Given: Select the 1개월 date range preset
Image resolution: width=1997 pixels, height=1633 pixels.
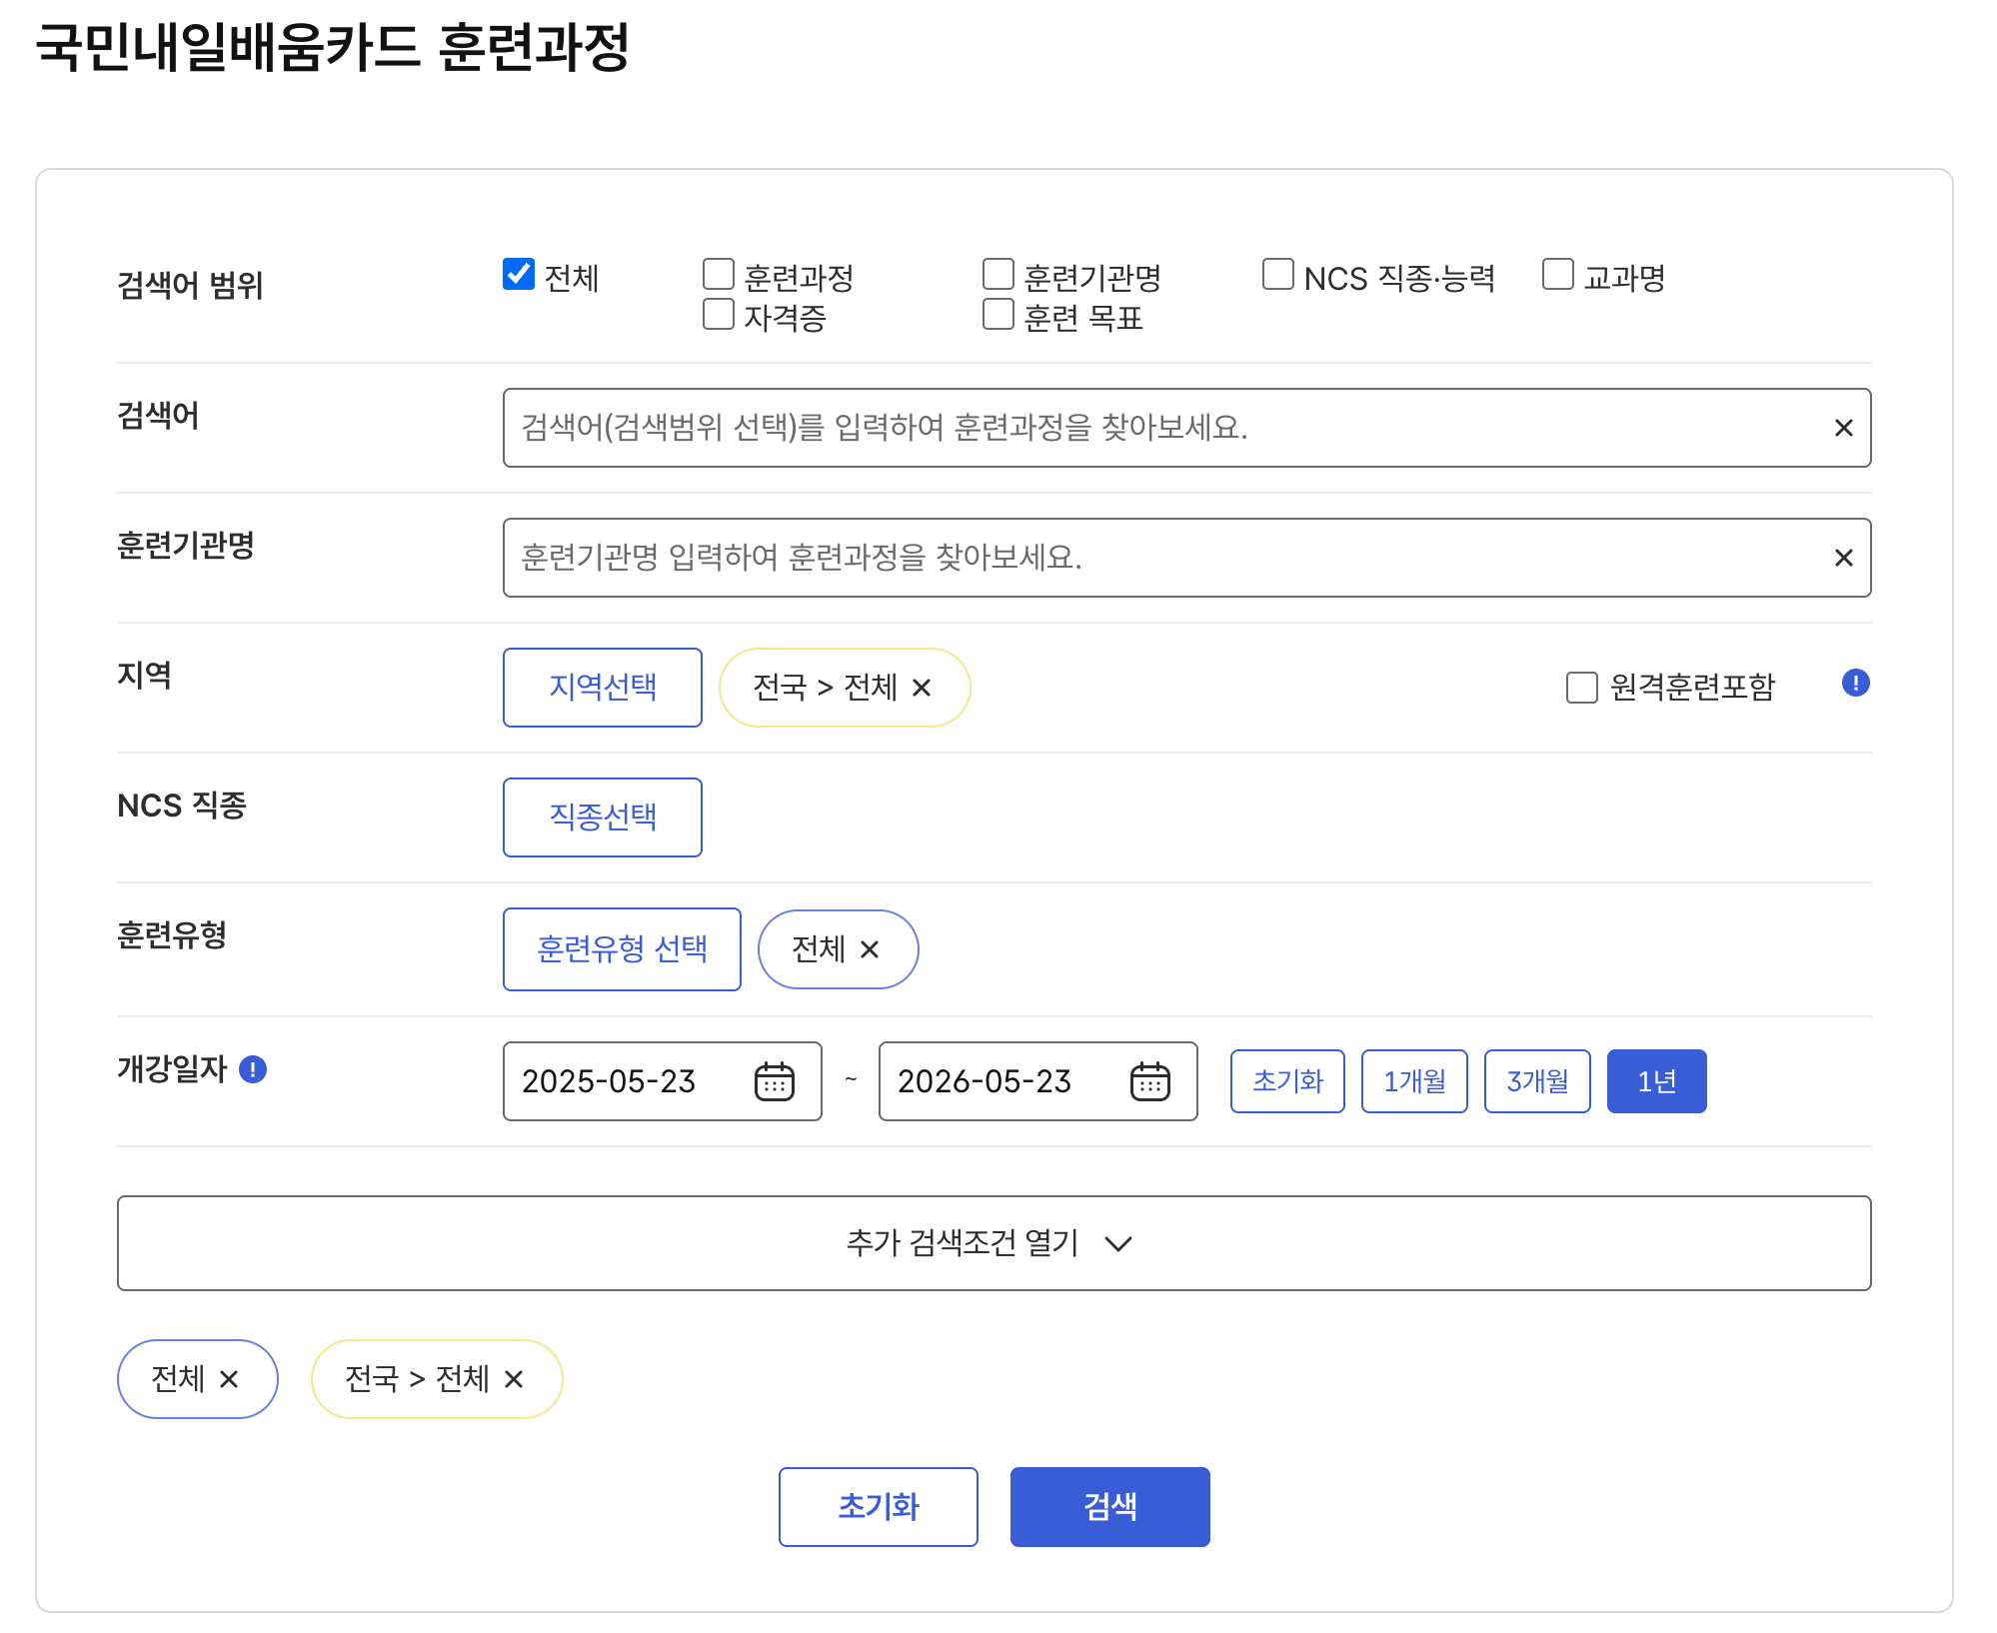Looking at the screenshot, I should pyautogui.click(x=1414, y=1080).
